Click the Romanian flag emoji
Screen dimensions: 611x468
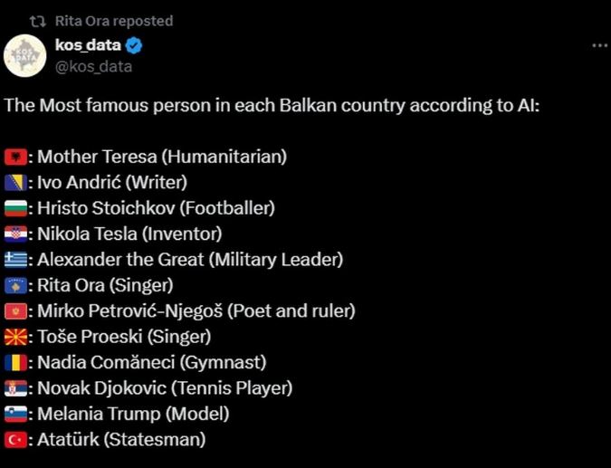(x=15, y=363)
